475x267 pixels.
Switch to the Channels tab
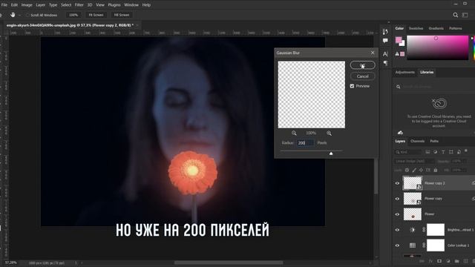coord(417,141)
